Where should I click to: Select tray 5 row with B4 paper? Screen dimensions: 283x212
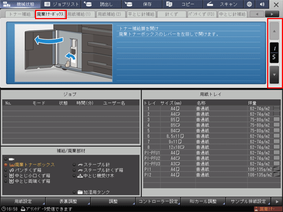(212, 131)
